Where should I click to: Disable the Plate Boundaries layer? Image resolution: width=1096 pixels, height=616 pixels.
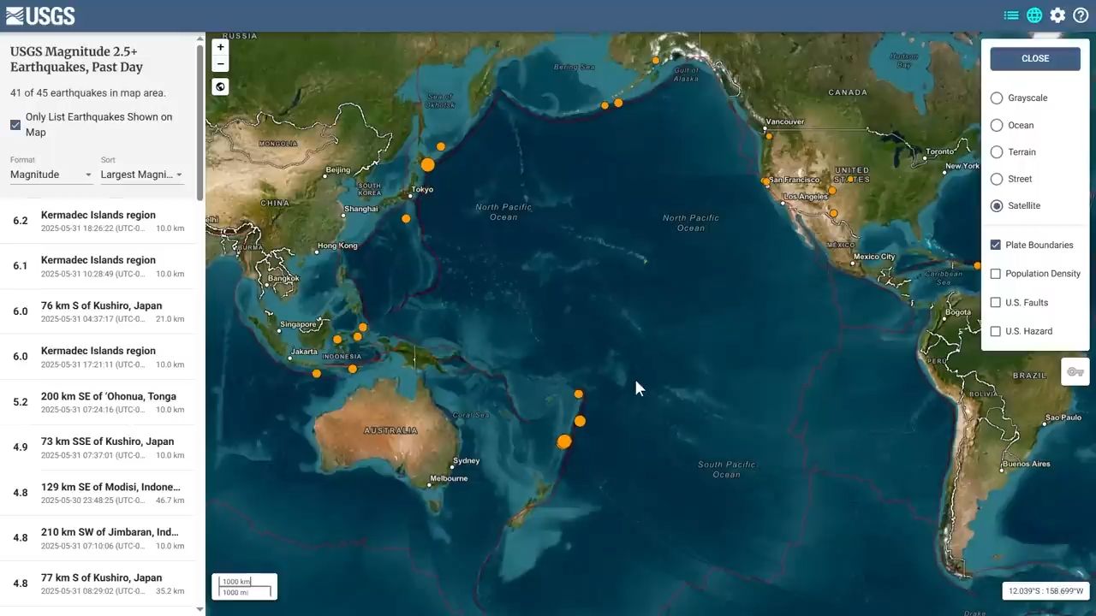point(996,245)
